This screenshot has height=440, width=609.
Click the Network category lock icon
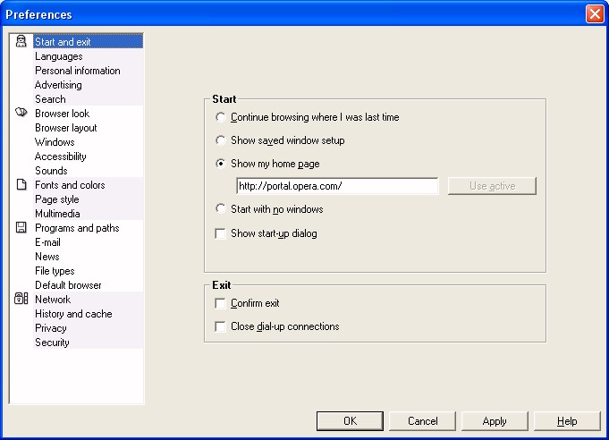(21, 299)
